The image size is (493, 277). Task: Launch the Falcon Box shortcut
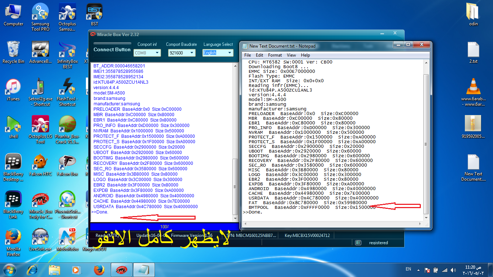tap(67, 165)
